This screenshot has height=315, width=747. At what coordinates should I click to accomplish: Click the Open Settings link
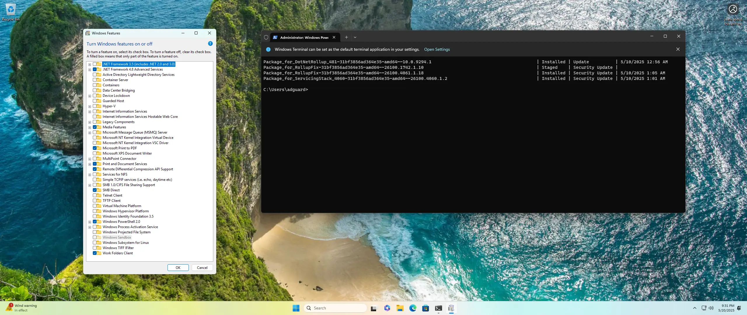point(437,49)
